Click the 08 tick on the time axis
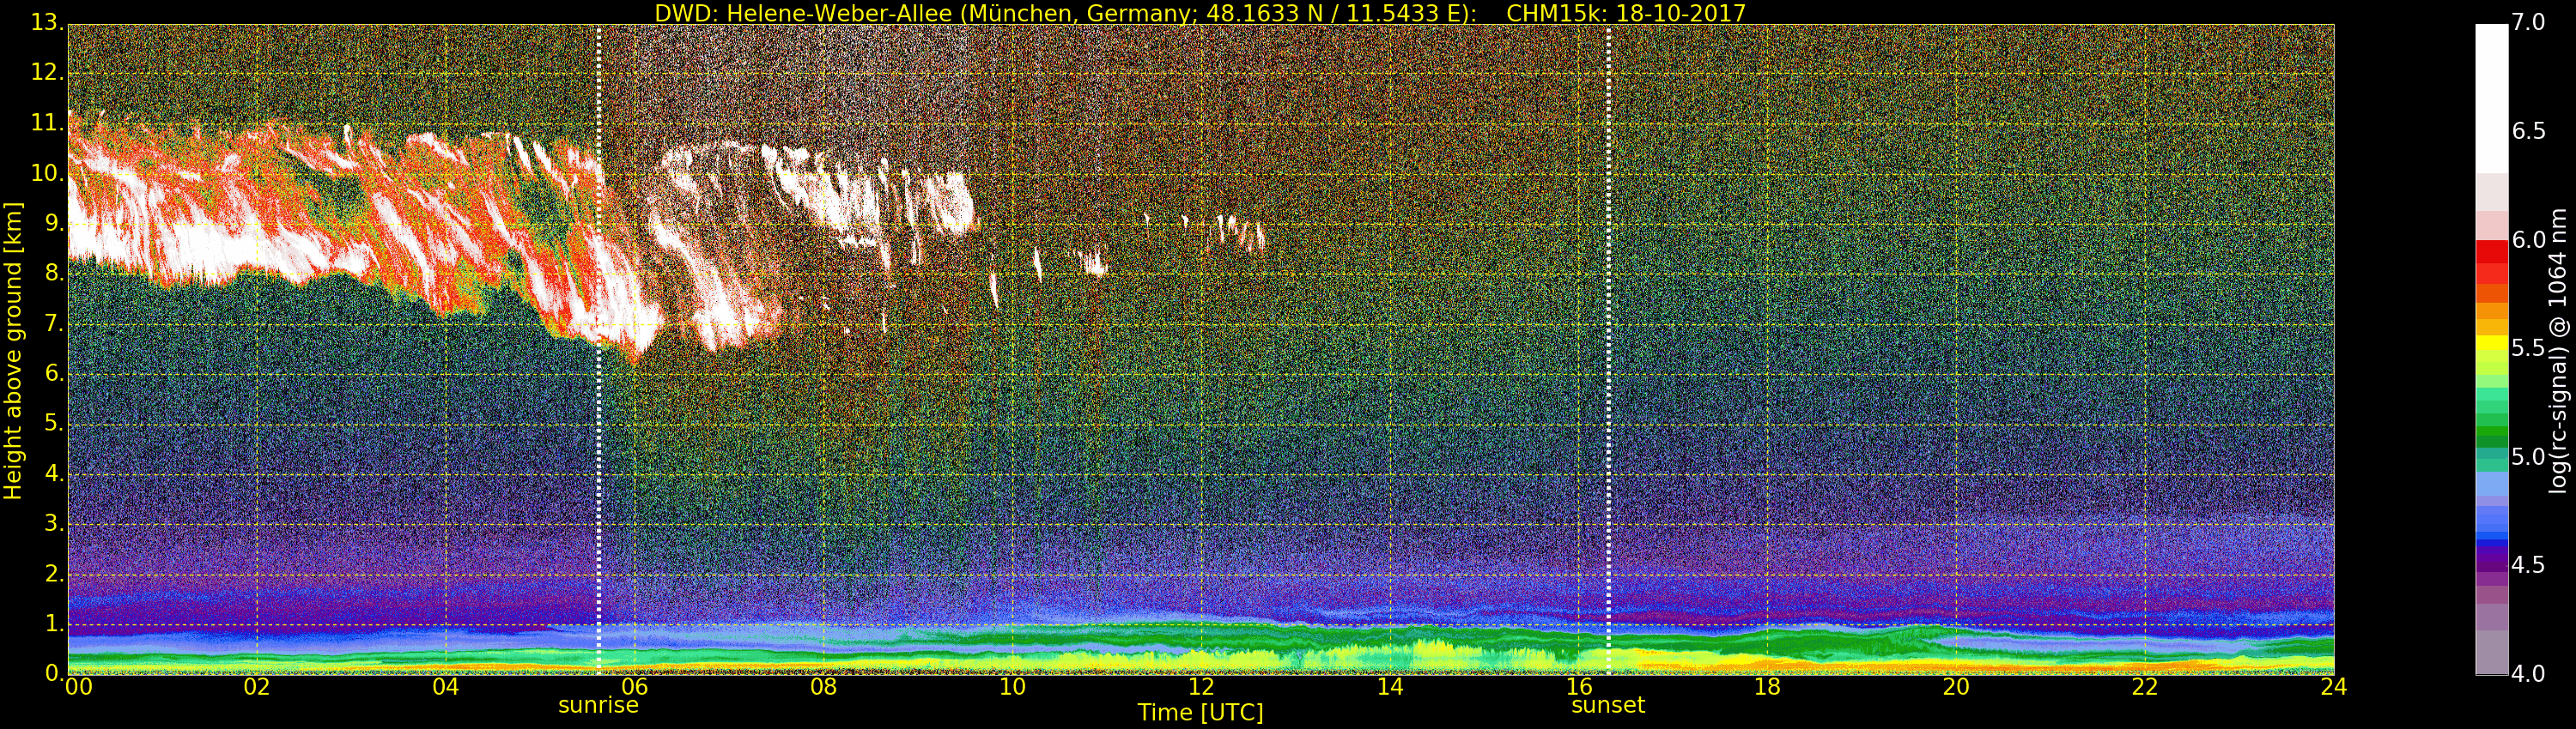The width and height of the screenshot is (2576, 729). (823, 687)
